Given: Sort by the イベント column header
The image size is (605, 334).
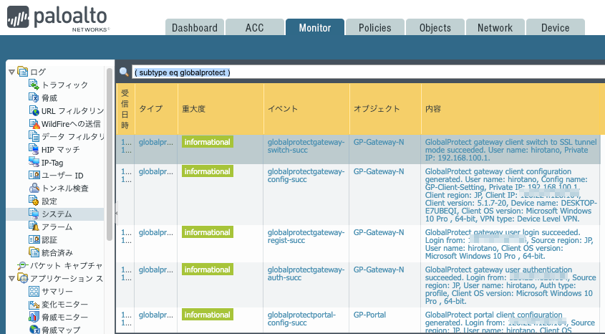Looking at the screenshot, I should click(x=306, y=109).
